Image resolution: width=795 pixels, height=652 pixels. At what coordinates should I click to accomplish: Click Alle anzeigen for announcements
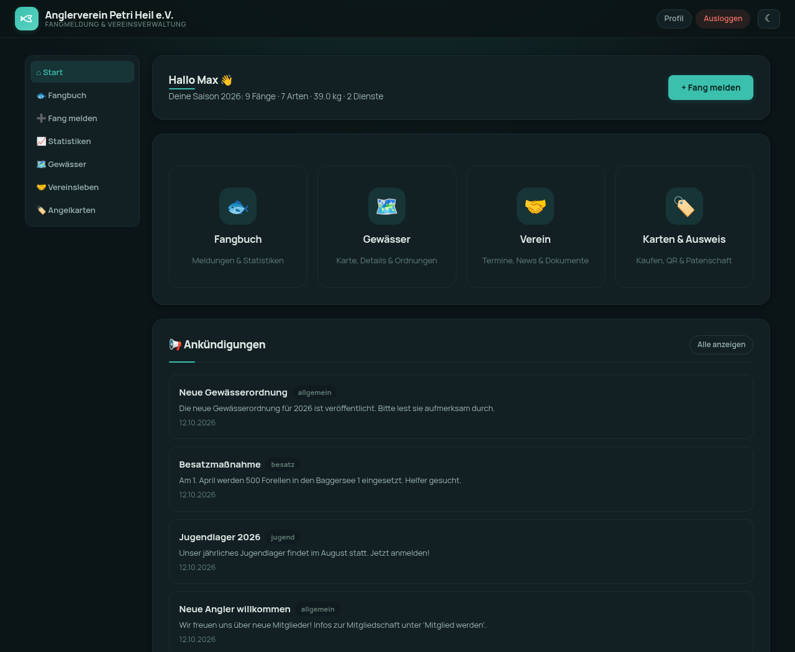point(721,345)
